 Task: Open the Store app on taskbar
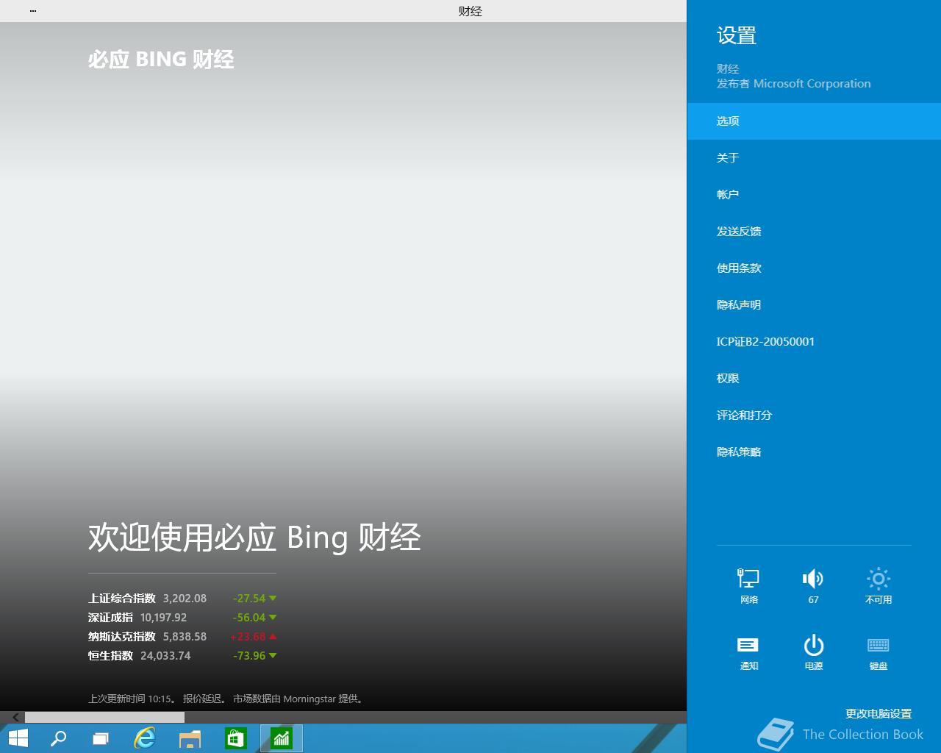click(x=235, y=738)
